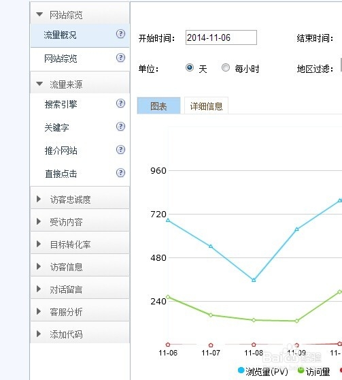Select the 每小时 unit radio button
This screenshot has height=380, width=342.
(226, 67)
